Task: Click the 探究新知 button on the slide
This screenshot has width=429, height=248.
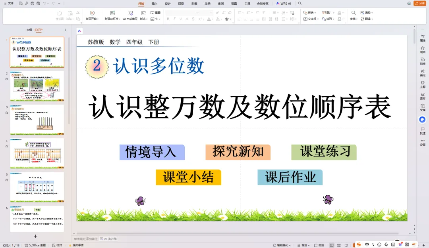Action: (x=238, y=152)
